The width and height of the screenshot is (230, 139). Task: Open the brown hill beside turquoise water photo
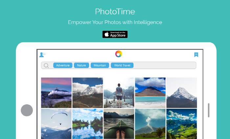pyautogui.click(x=150, y=93)
